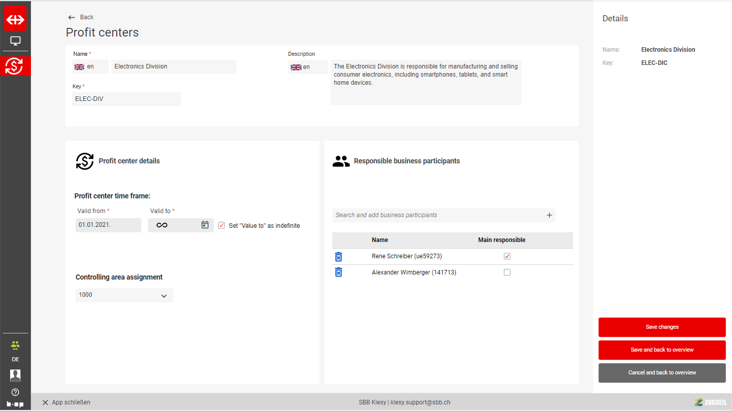This screenshot has width=732, height=412.
Task: Open the monitor dashboard icon in sidebar
Action: coord(15,41)
